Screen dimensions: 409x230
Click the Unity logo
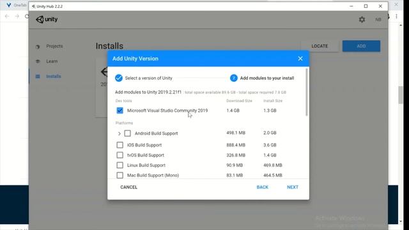click(x=47, y=19)
